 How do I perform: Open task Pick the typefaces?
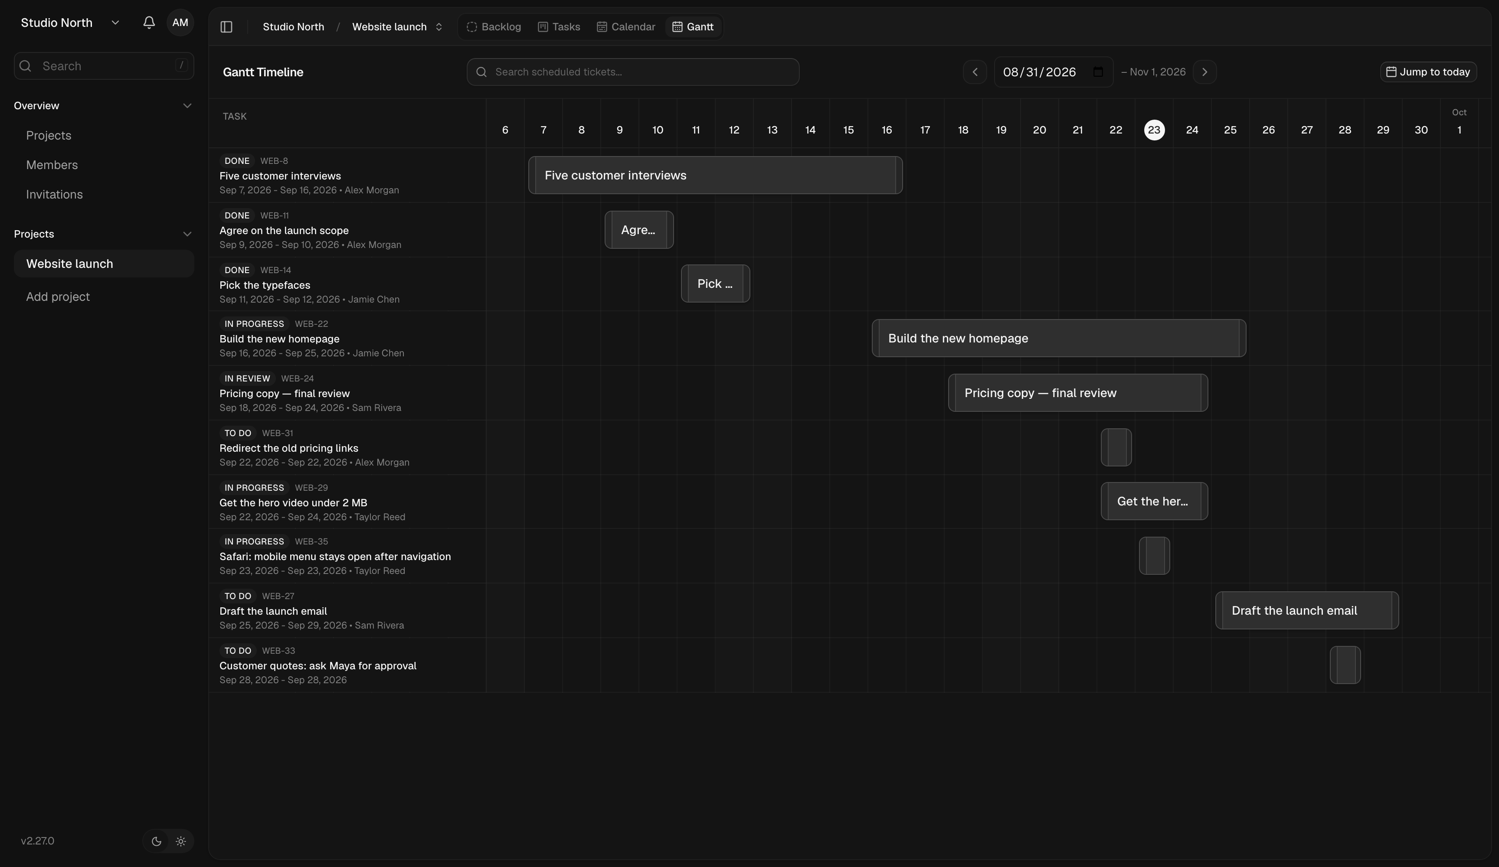(x=265, y=285)
